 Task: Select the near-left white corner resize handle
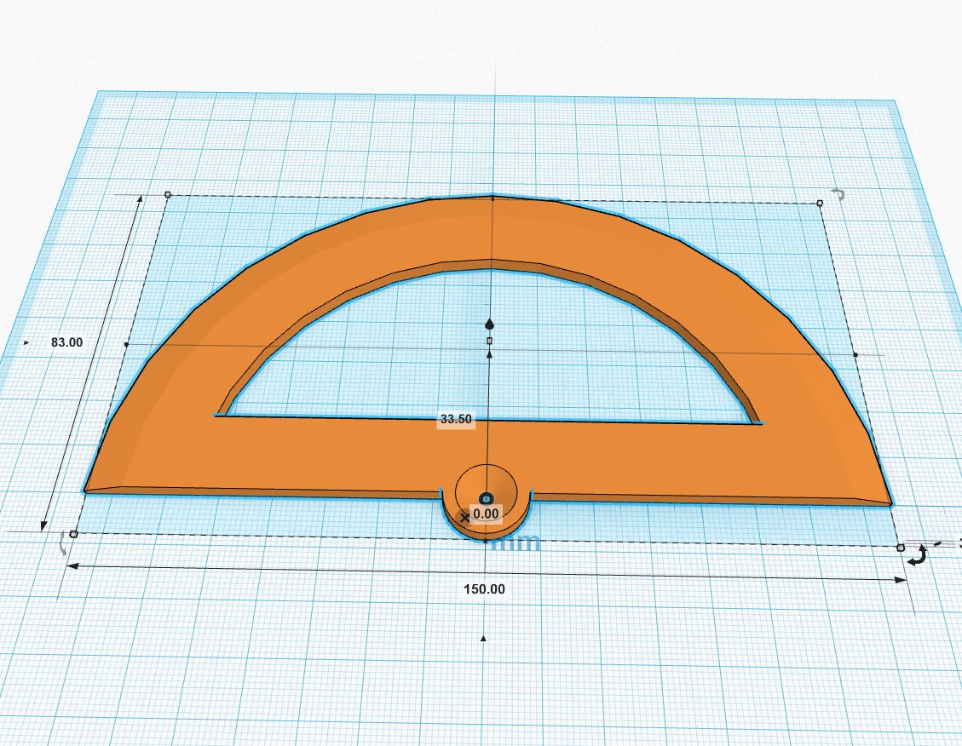point(73,534)
